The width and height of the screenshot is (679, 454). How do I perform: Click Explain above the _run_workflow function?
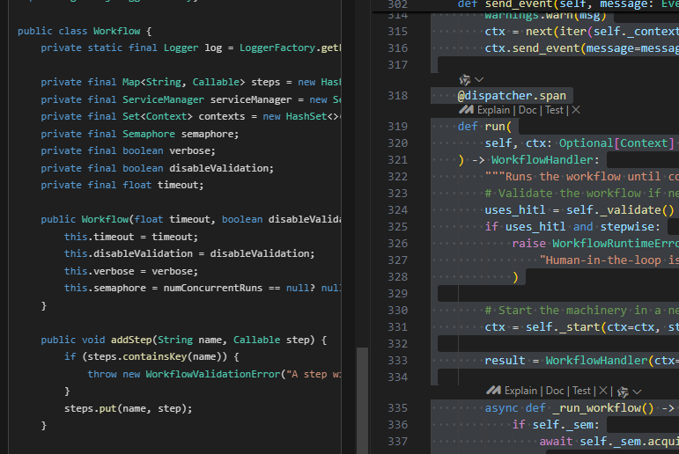[x=521, y=391]
